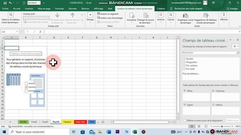Select the Facture sheet tab
Viewport: 241px width, 135px height.
click(67, 122)
